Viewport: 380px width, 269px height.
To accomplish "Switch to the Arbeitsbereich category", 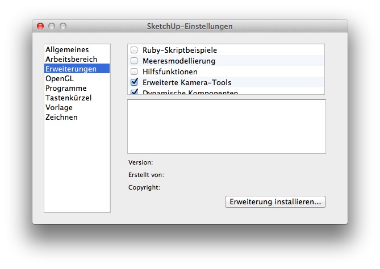I will 71,60.
